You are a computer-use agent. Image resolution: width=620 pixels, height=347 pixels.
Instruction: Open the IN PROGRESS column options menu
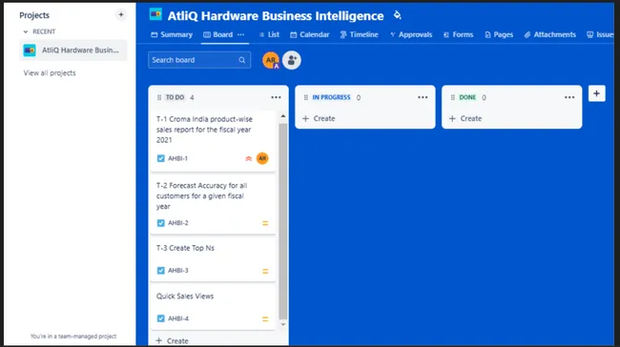coord(423,97)
